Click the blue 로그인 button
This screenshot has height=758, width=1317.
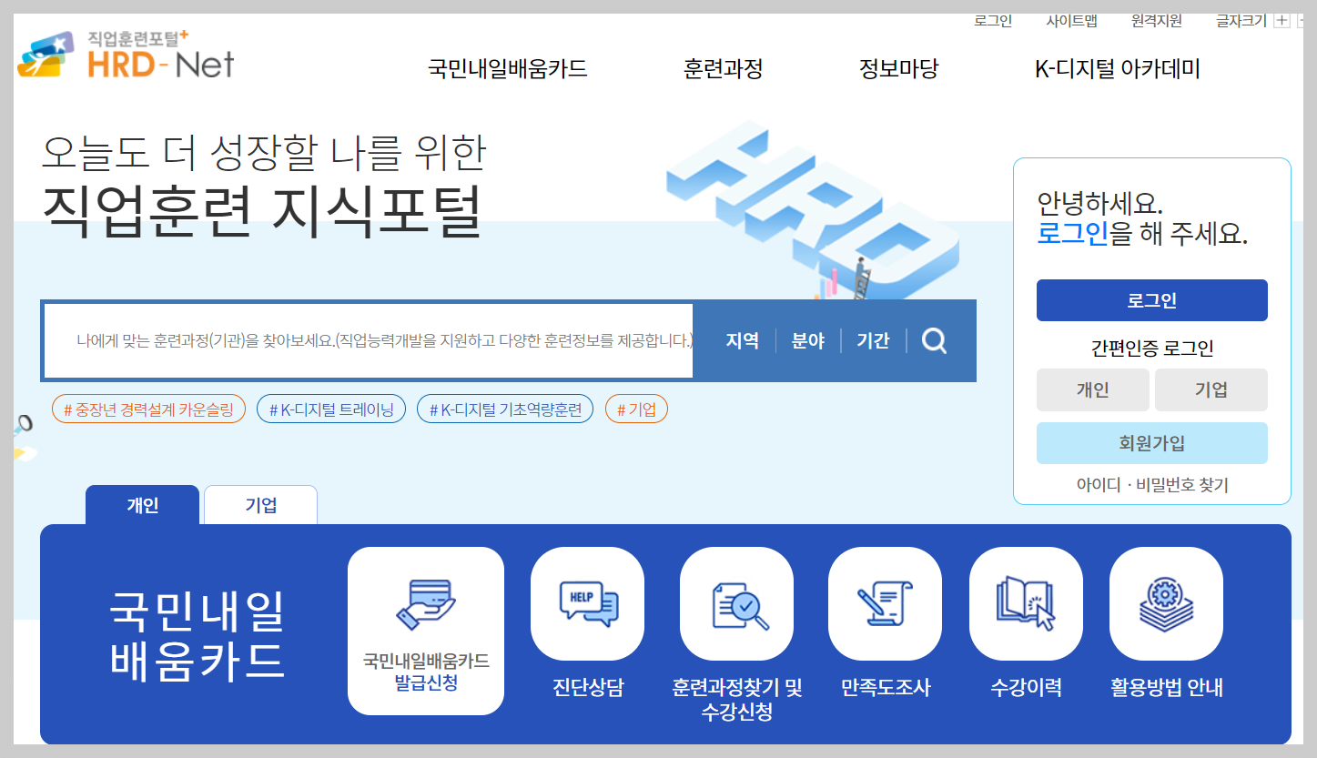coord(1151,299)
